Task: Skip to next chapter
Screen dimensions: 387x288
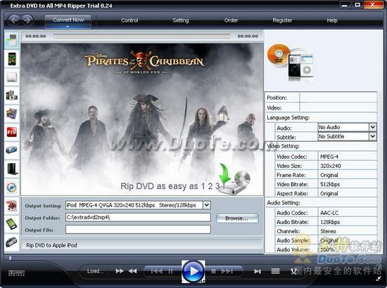Action: 227,271
